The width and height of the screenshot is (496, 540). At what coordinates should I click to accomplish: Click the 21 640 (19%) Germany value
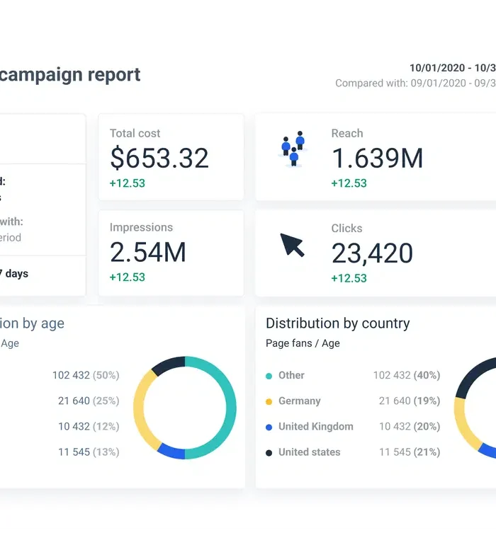[x=410, y=401]
